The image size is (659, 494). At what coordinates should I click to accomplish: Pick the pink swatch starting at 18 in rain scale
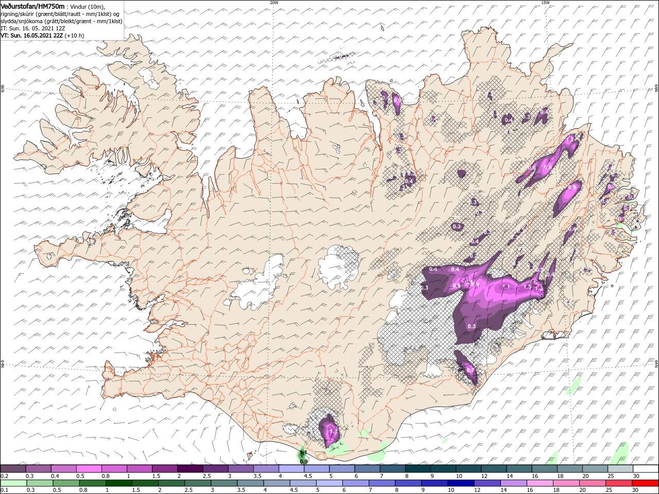[566, 483]
